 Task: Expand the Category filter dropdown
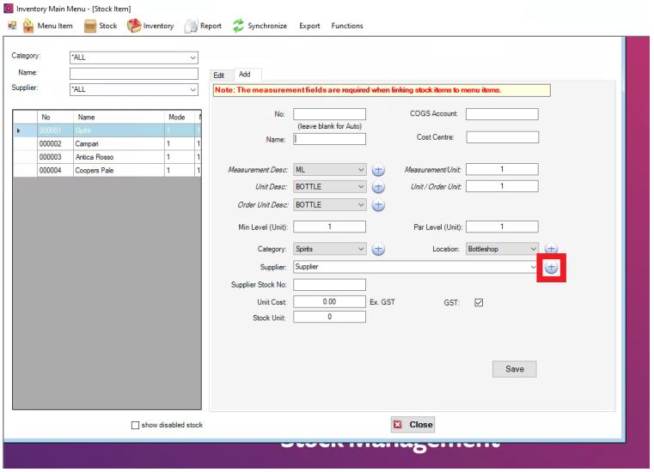point(192,58)
